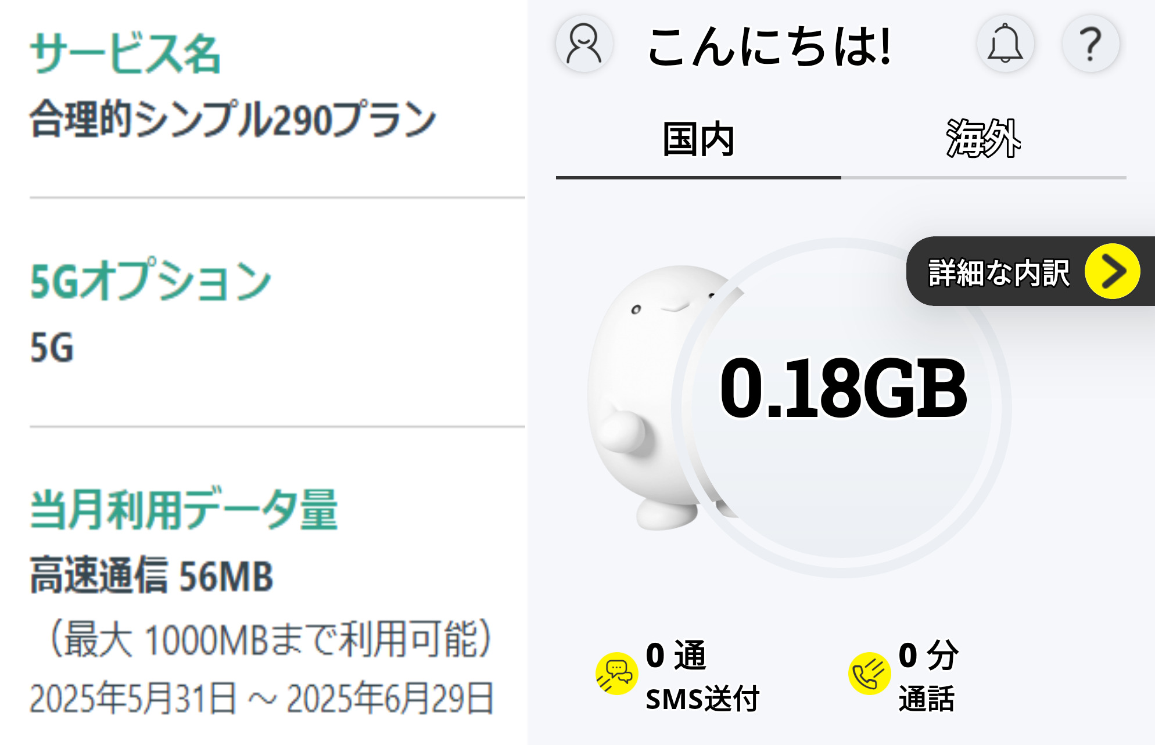Click the yellow SMS chat icon
Viewport: 1155px width, 745px height.
coord(616,674)
